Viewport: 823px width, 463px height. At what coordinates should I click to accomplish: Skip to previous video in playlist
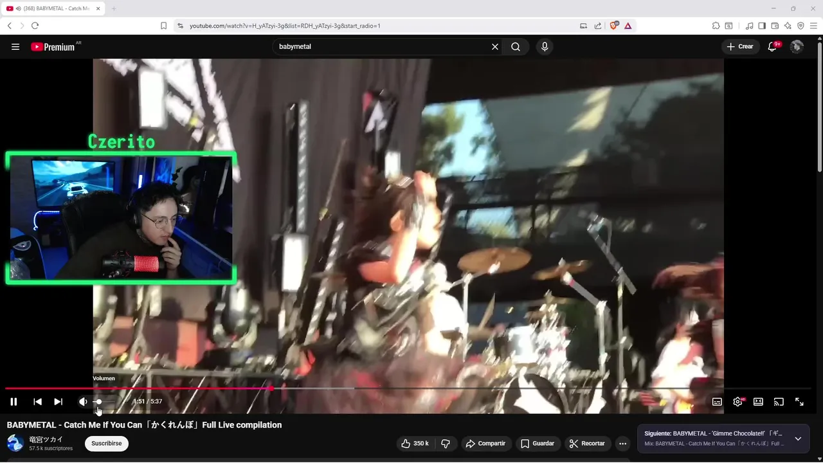[x=38, y=401]
